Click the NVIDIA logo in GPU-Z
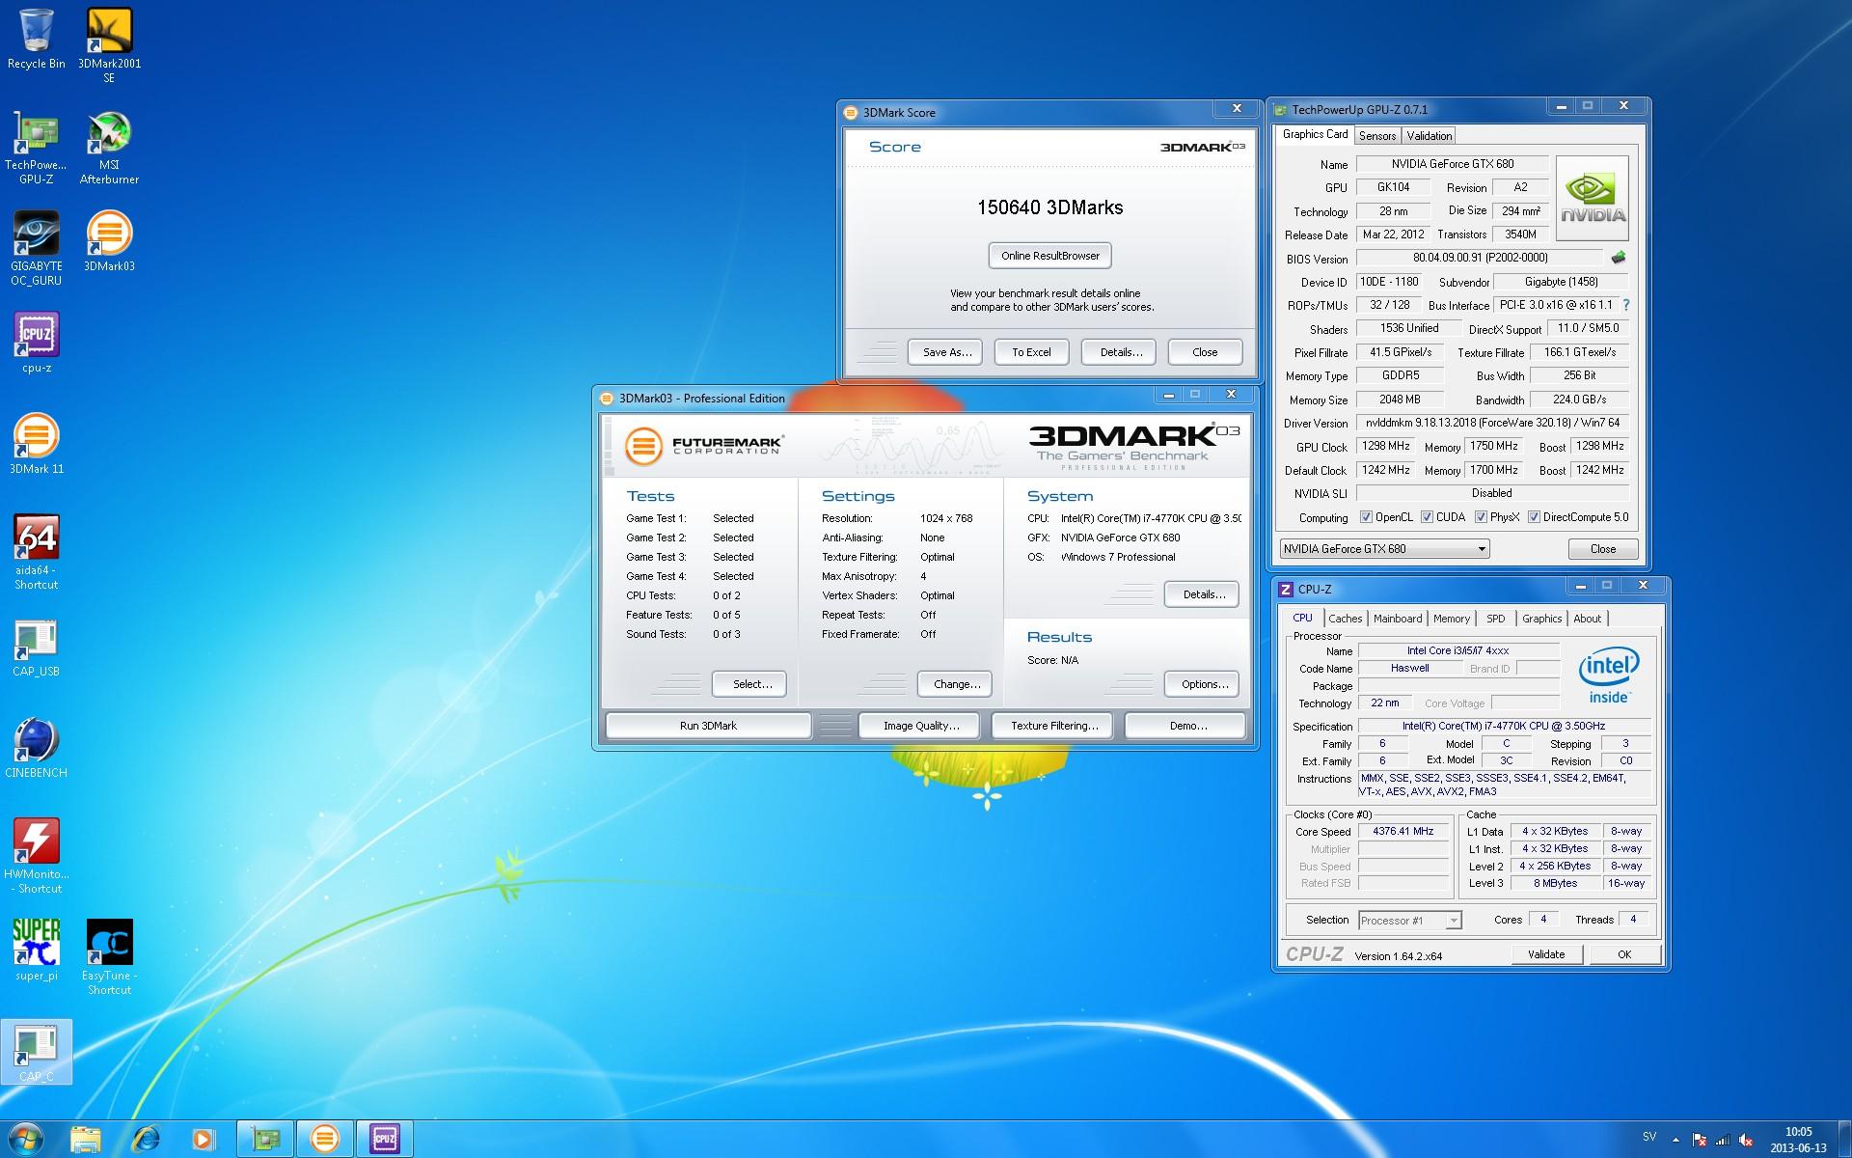 [1593, 199]
